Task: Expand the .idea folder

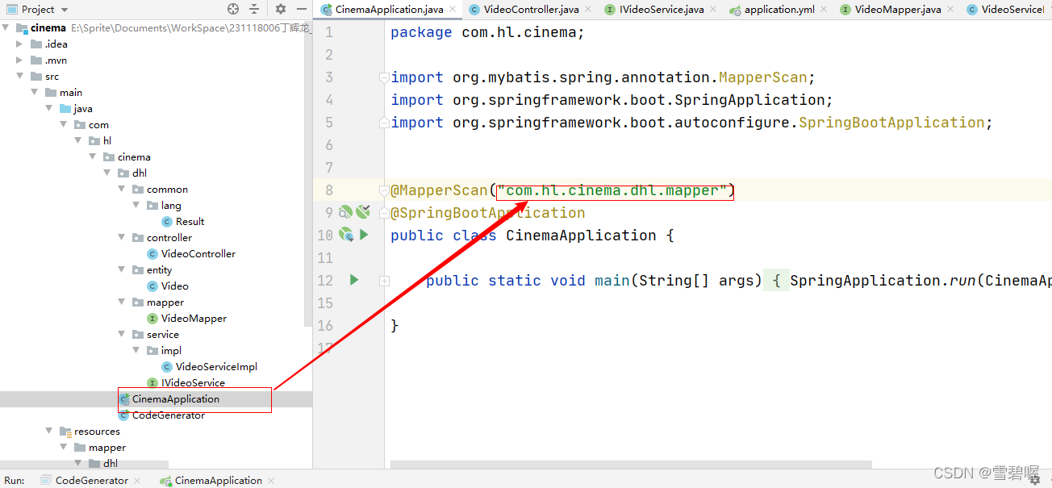Action: click(20, 44)
